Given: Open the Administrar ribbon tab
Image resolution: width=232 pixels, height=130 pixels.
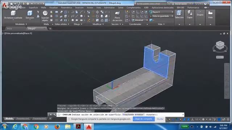Looking at the screenshot, I should pyautogui.click(x=109, y=8).
